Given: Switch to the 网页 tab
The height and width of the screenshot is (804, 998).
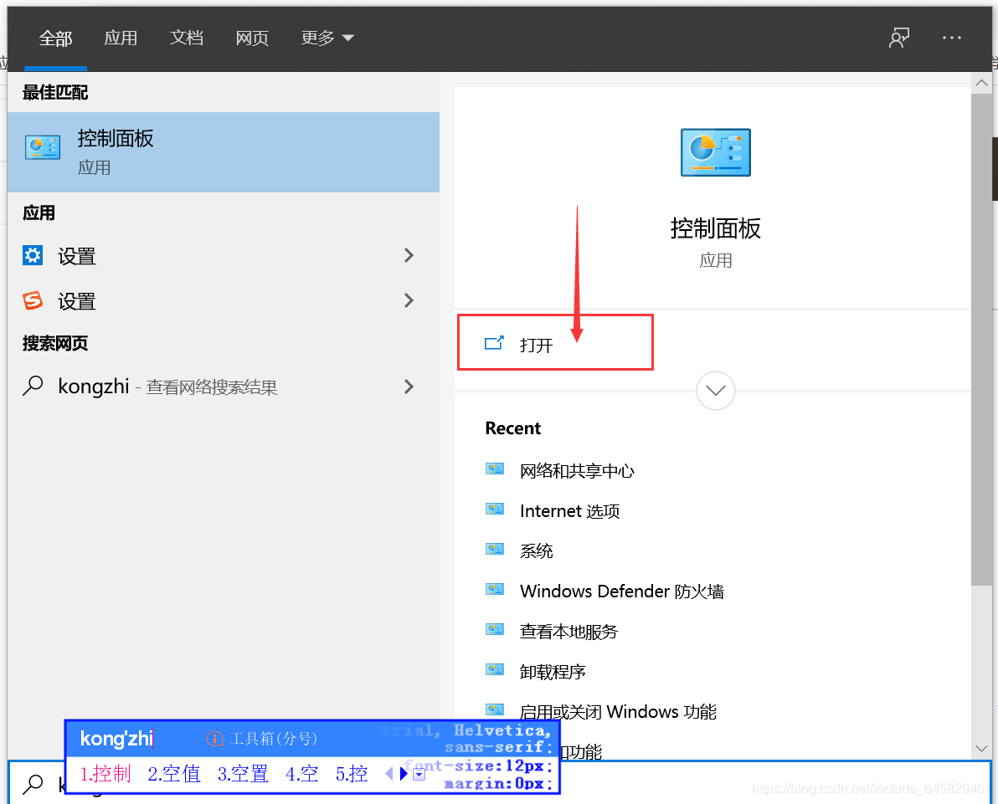Looking at the screenshot, I should pyautogui.click(x=252, y=38).
